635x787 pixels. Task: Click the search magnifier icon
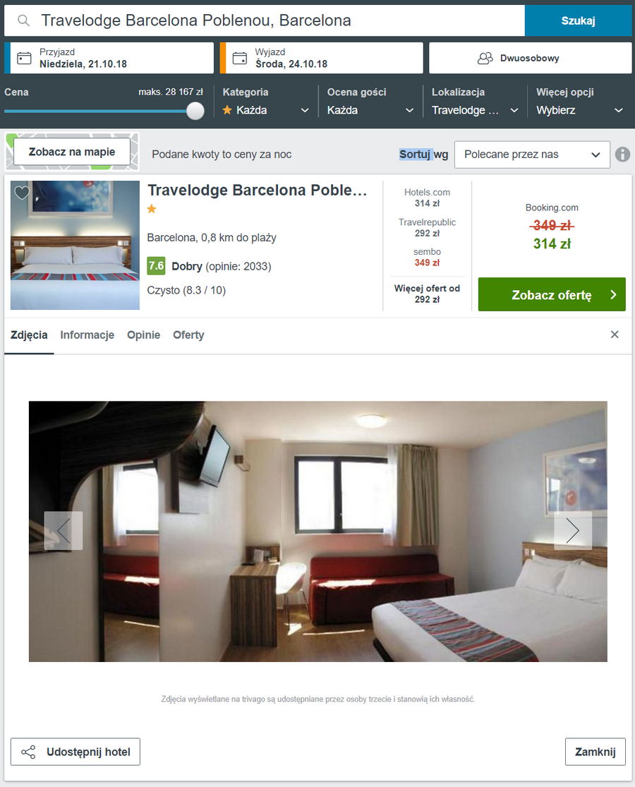pos(23,20)
